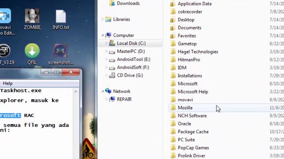Screen dimensions: 284x159
Task: Expand the AndroidSoft (F:) node arrow
Action: point(106,67)
